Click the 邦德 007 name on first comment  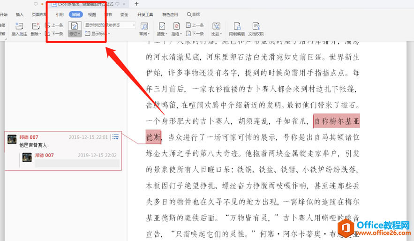tap(29, 137)
